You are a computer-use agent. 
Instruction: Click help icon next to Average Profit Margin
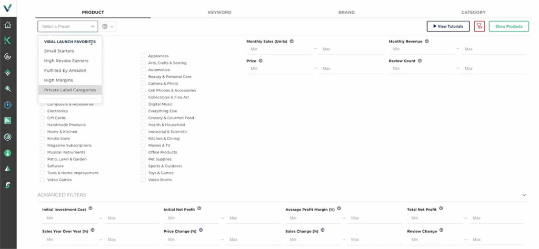pyautogui.click(x=339, y=208)
